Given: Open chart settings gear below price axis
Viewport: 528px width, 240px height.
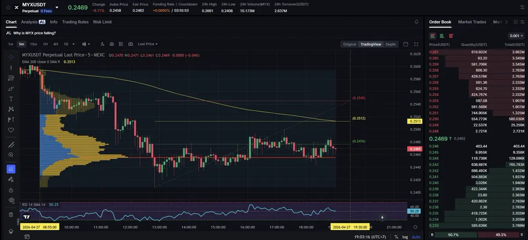Looking at the screenshot, I should point(415,227).
